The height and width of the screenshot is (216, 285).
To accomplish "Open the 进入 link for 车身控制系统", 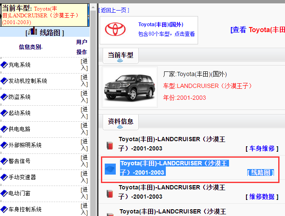I will (x=84, y=209).
